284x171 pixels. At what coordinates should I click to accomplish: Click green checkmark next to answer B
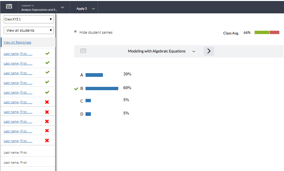click(76, 89)
